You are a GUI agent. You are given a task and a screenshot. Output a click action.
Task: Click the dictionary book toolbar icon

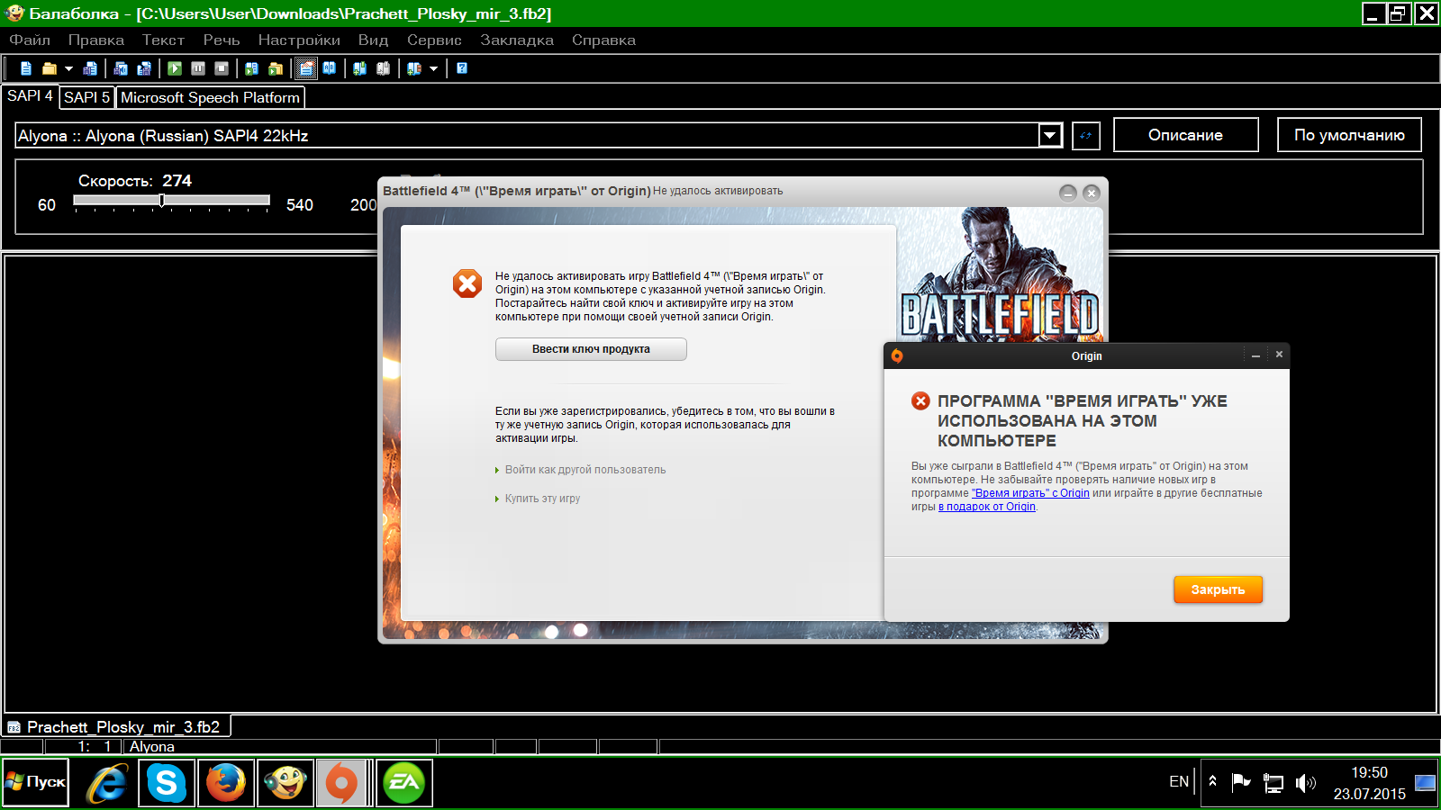click(x=330, y=68)
